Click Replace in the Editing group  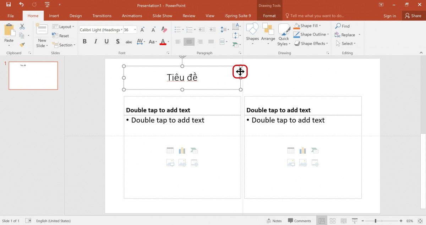(x=345, y=35)
